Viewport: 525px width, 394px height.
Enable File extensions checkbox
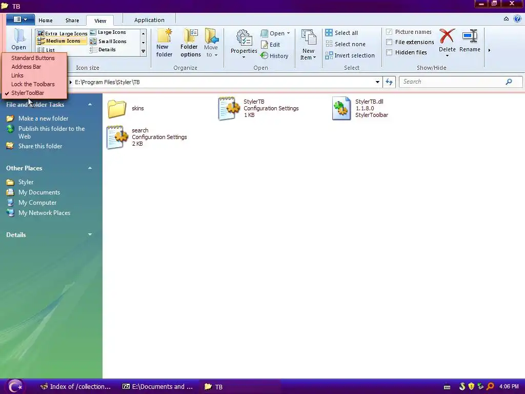[389, 42]
